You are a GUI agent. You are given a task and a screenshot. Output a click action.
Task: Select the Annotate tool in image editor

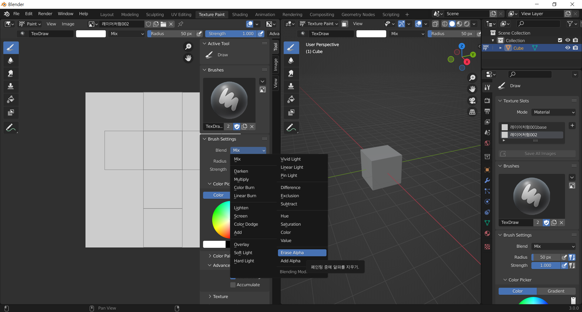click(x=11, y=128)
